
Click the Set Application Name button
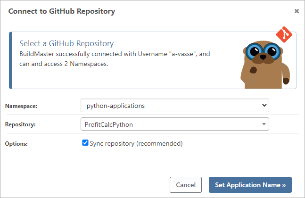250,185
